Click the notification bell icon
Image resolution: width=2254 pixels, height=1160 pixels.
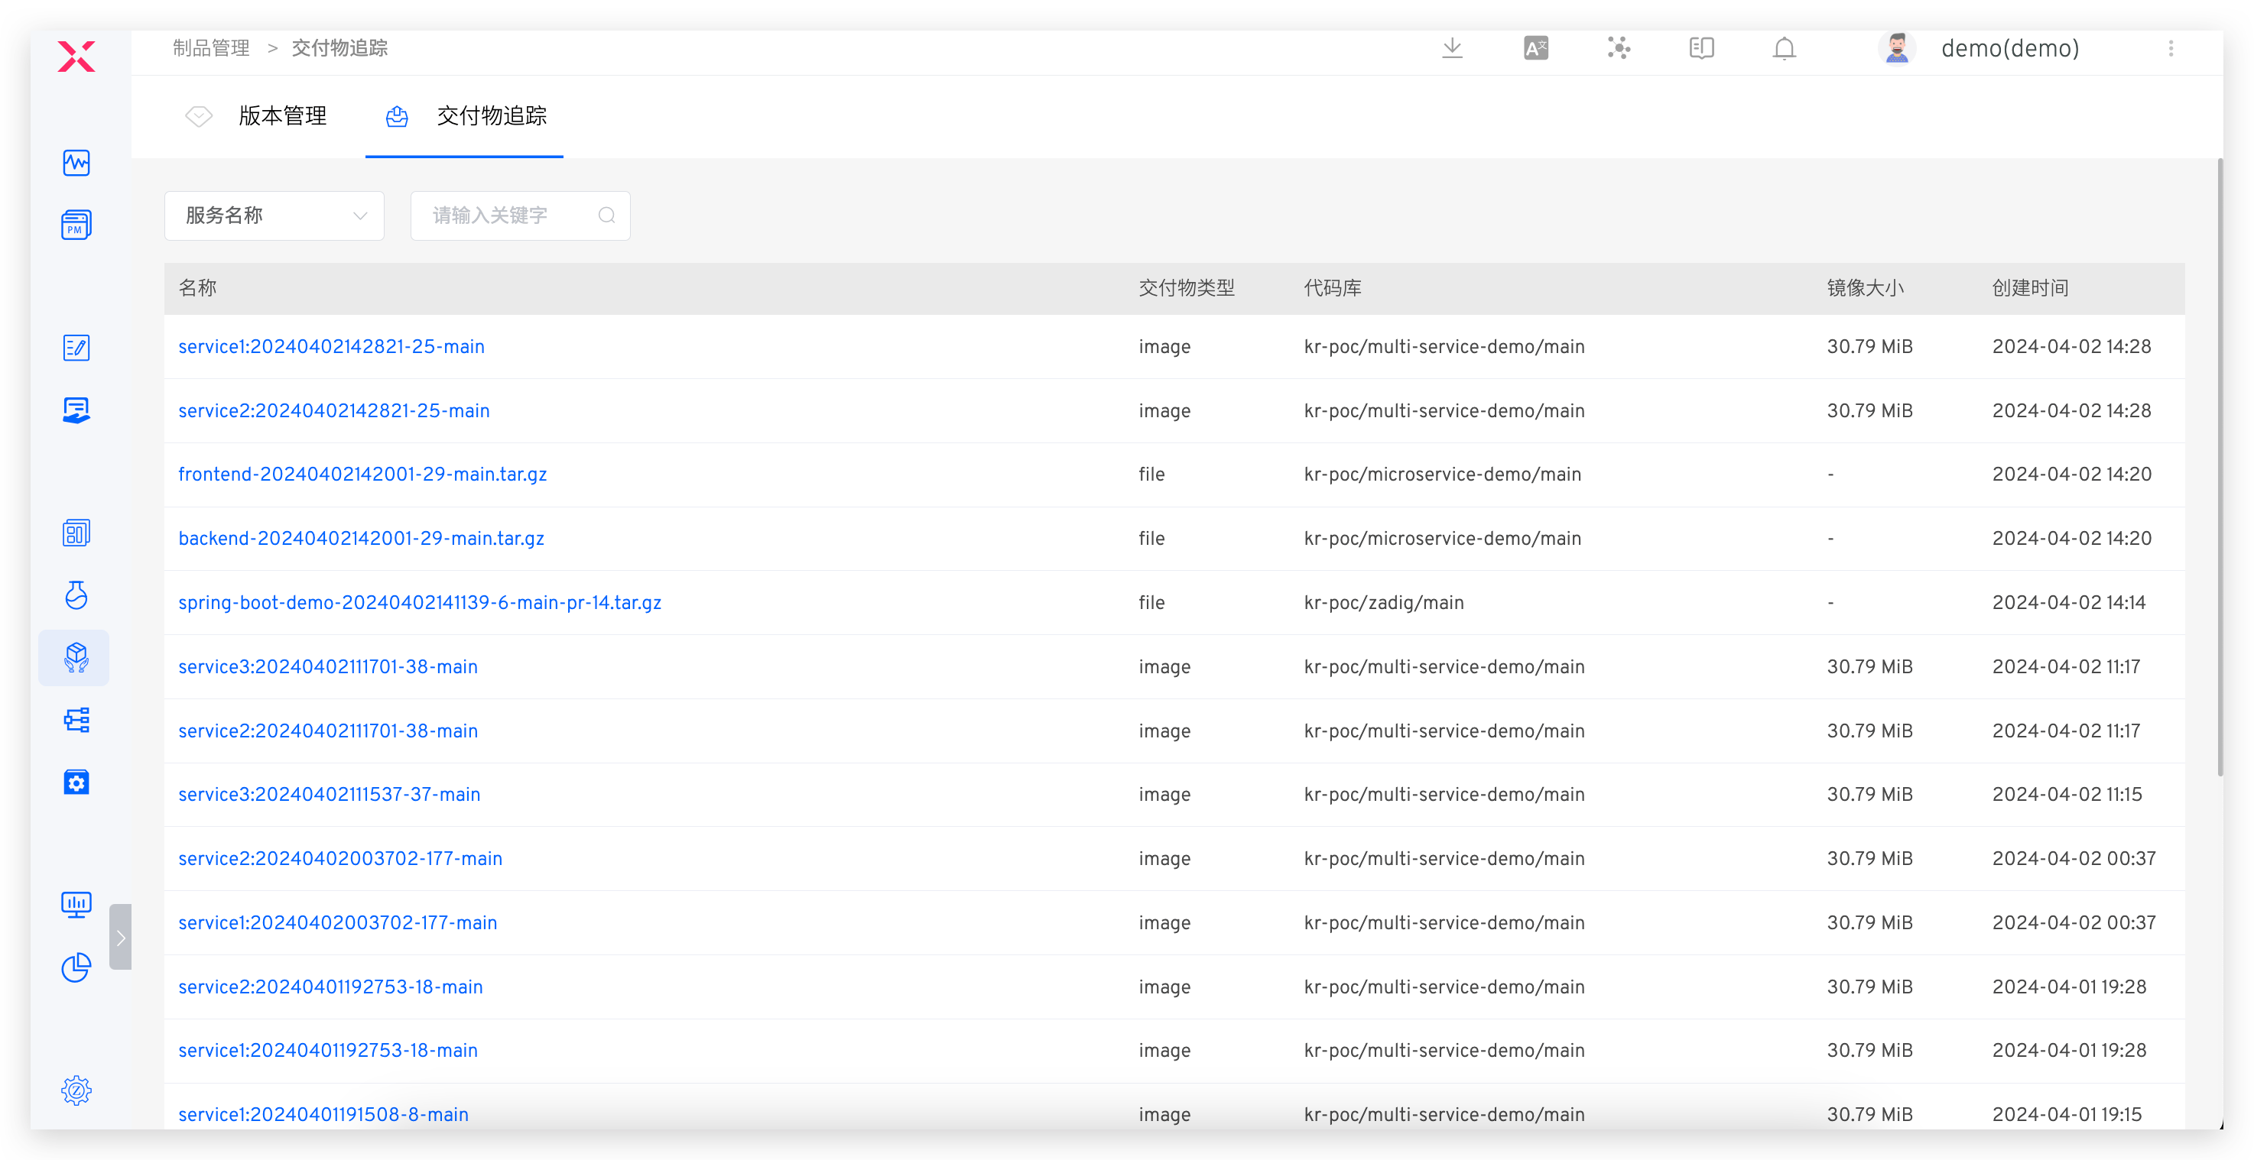(x=1784, y=48)
